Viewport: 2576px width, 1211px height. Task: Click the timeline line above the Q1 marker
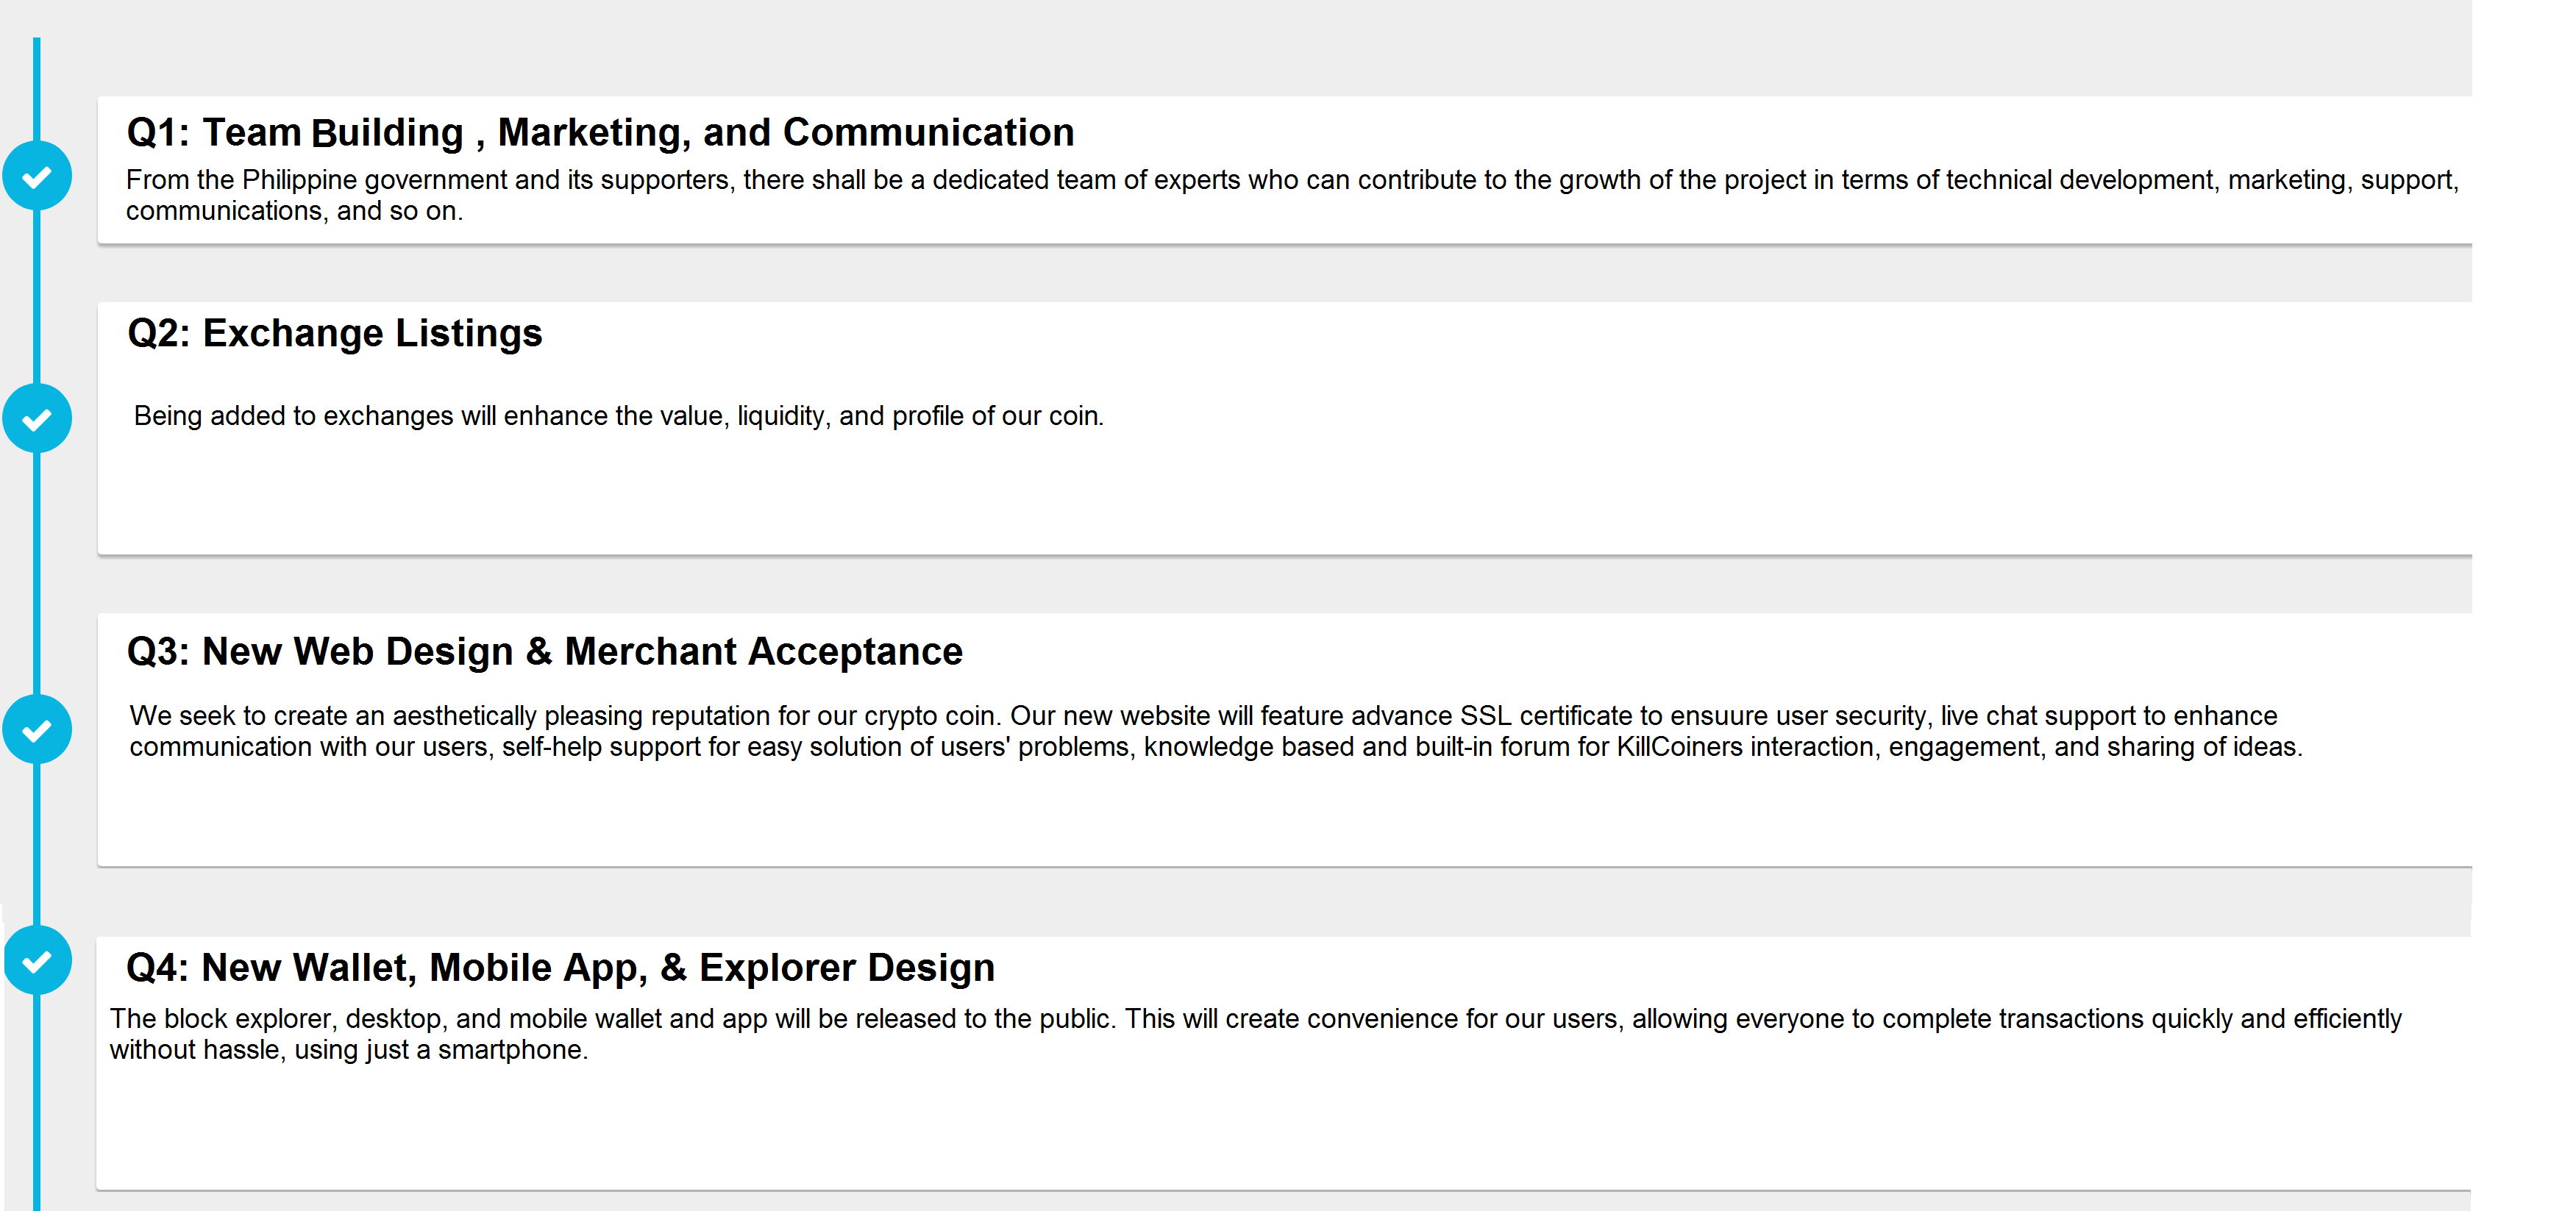tap(37, 90)
